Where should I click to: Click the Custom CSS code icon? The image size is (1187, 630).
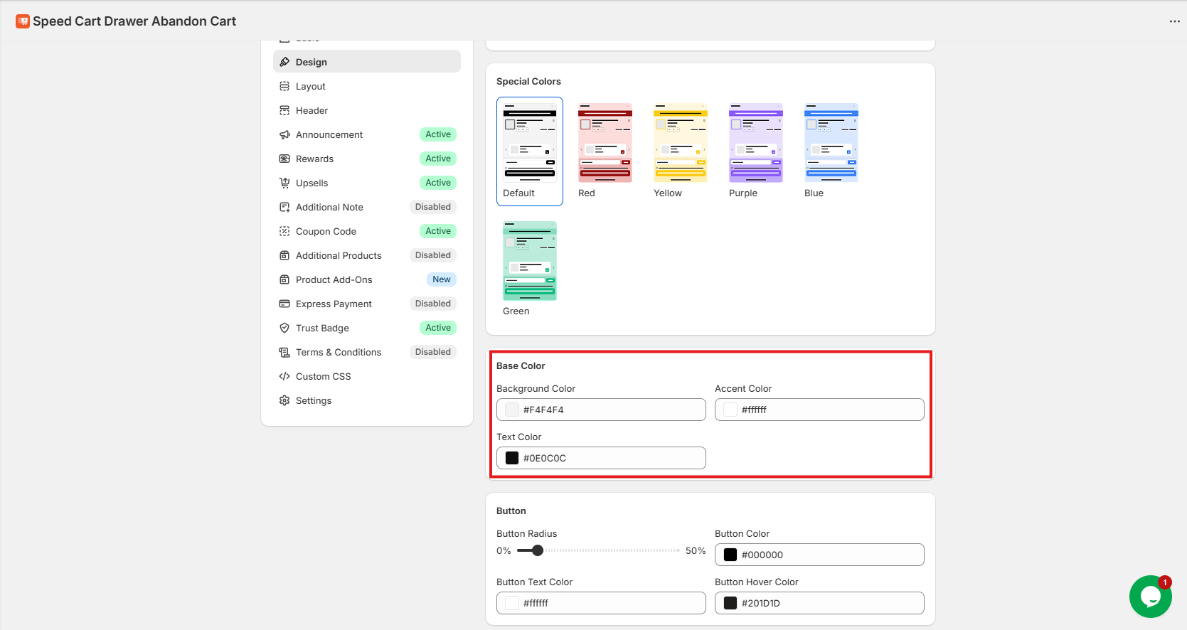click(x=284, y=376)
